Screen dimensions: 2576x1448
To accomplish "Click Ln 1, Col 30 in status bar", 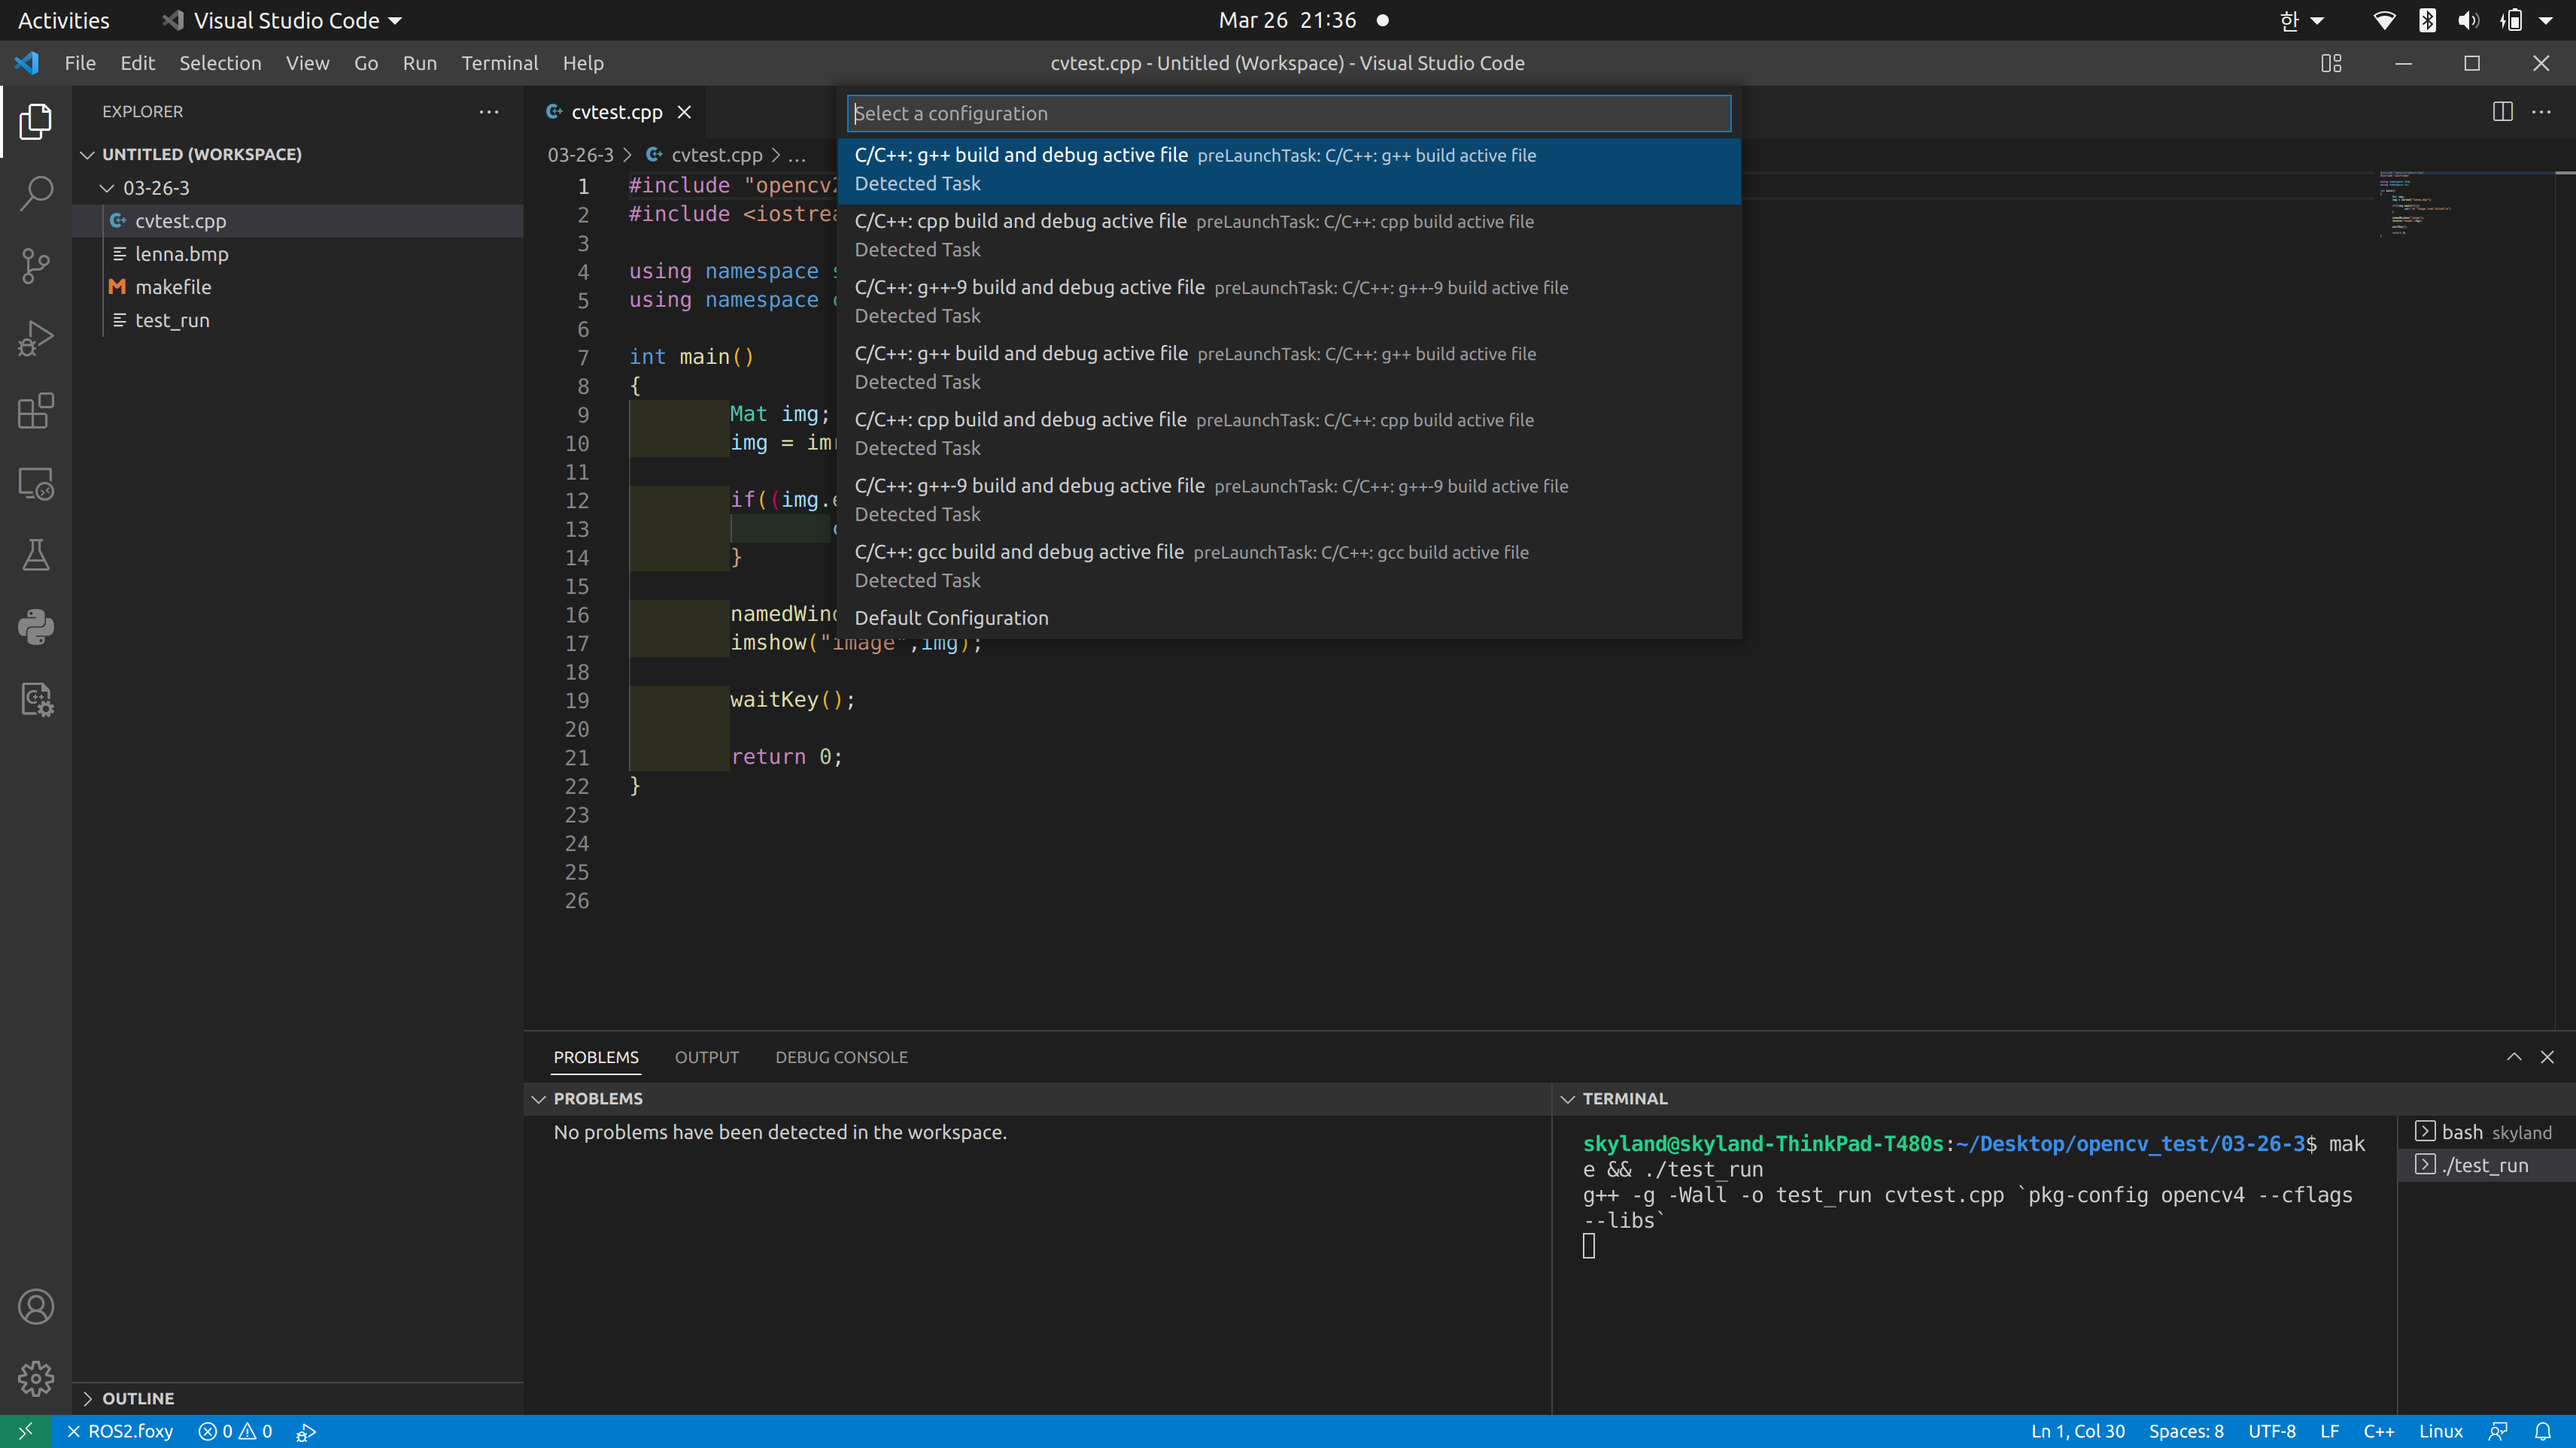I will 2078,1431.
